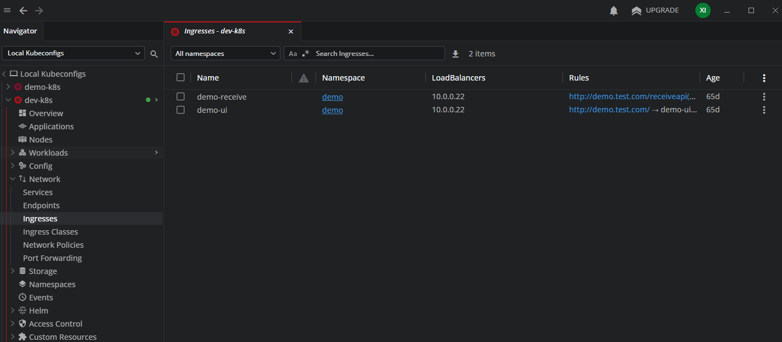The image size is (782, 342).
Task: Expand Custom Resources chevron
Action: point(13,337)
